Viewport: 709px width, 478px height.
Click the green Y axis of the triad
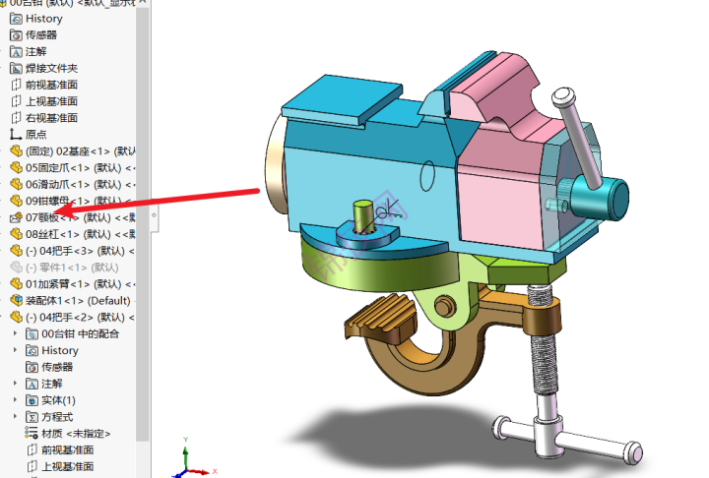tap(185, 454)
